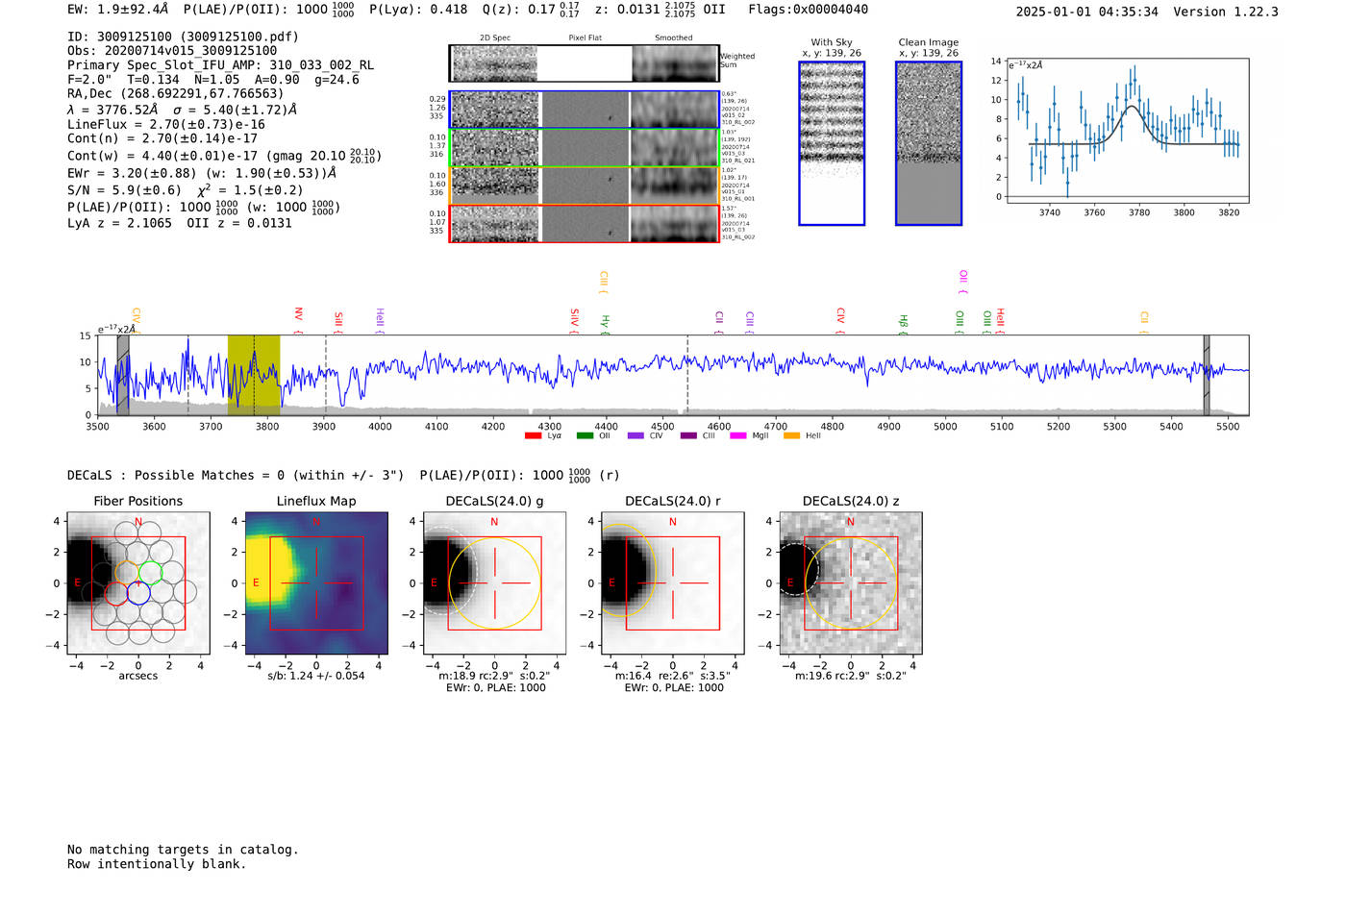Click the green fiber circle in Fiber Positions

pyautogui.click(x=151, y=573)
